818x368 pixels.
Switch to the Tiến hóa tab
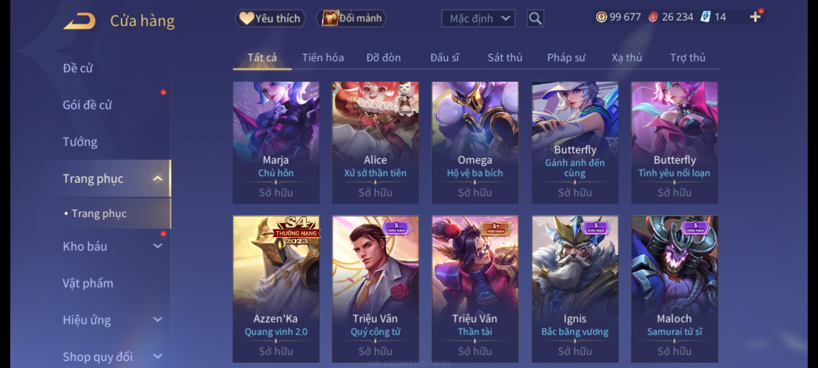coord(323,58)
